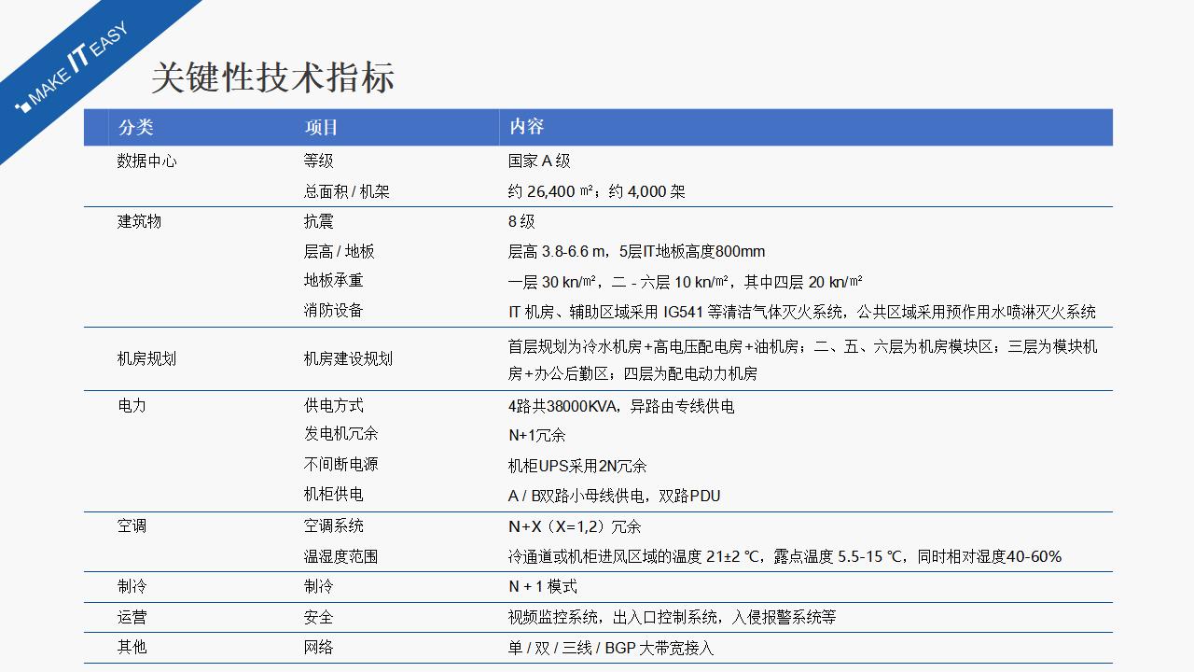
Task: Click the 数据中心 category cell
Action: [x=146, y=161]
